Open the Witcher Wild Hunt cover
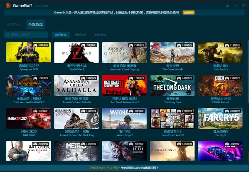The width and height of the screenshot is (249, 172). 29,151
